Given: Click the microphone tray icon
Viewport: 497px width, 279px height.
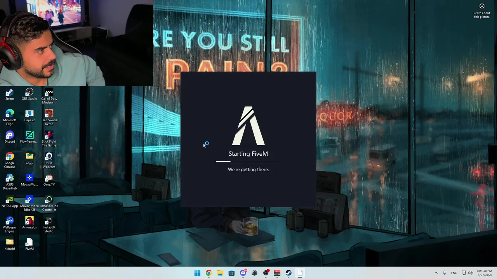Looking at the screenshot, I should pyautogui.click(x=445, y=273).
